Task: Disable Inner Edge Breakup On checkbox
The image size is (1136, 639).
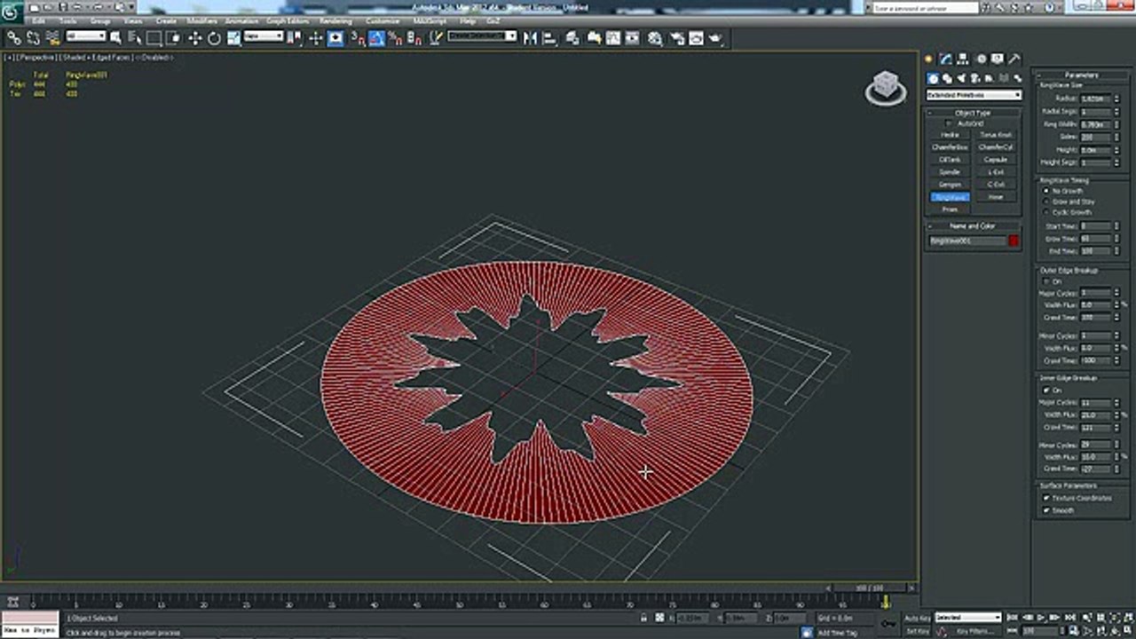Action: point(1046,390)
